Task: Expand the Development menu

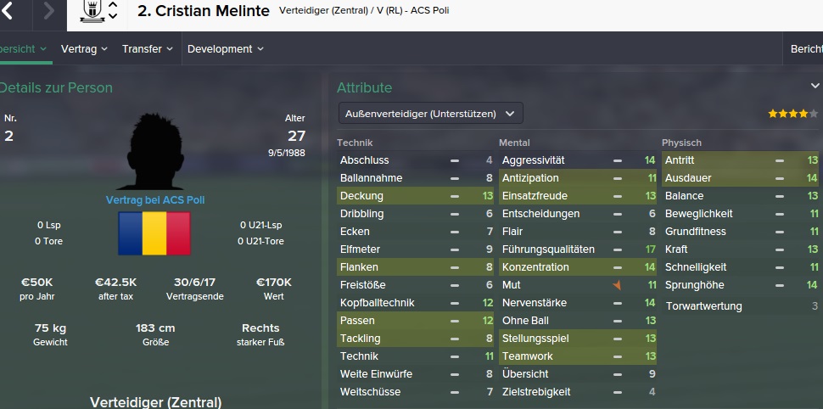Action: point(225,49)
